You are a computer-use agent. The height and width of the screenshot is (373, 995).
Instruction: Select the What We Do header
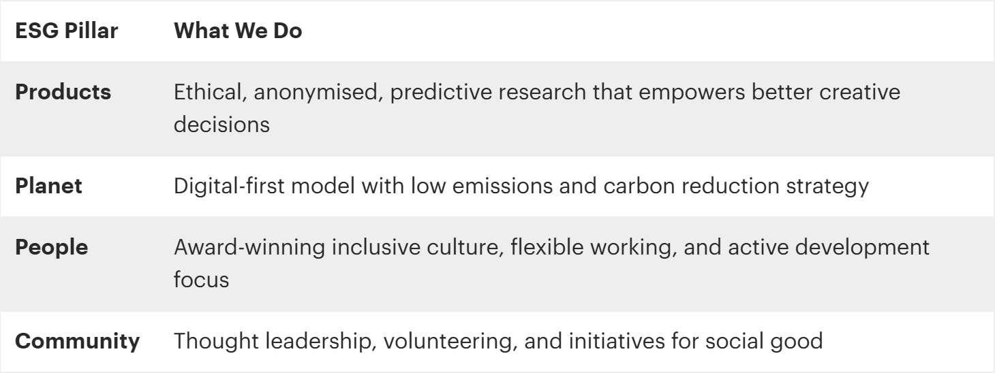[239, 33]
